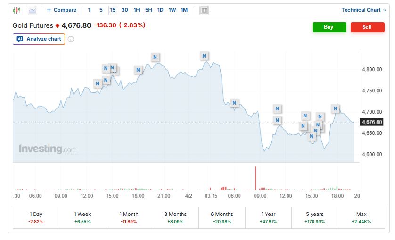Select the 15 minute interval
Viewport: 395px width, 240px height.
[113, 10]
